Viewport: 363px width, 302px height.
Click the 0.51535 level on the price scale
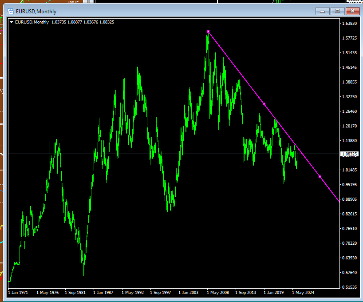coord(349,287)
